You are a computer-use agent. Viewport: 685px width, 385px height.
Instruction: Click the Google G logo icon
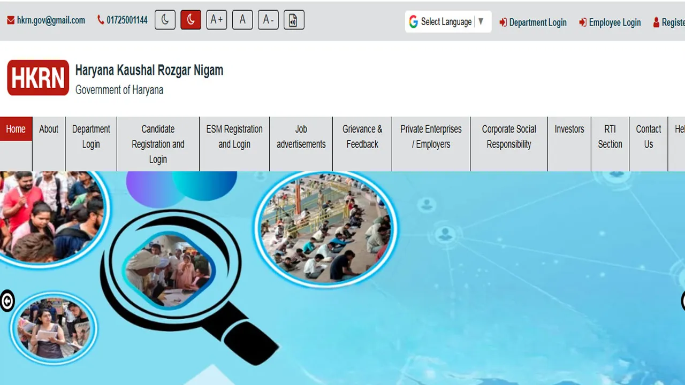pyautogui.click(x=413, y=21)
